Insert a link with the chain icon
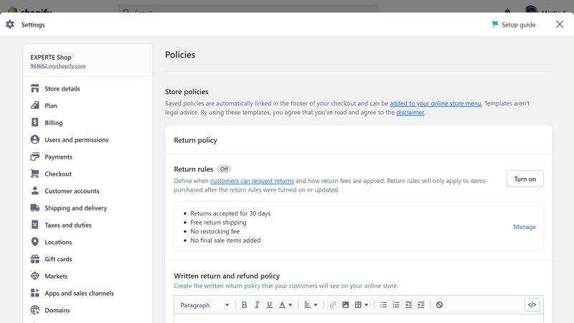This screenshot has height=323, width=574. coord(333,304)
